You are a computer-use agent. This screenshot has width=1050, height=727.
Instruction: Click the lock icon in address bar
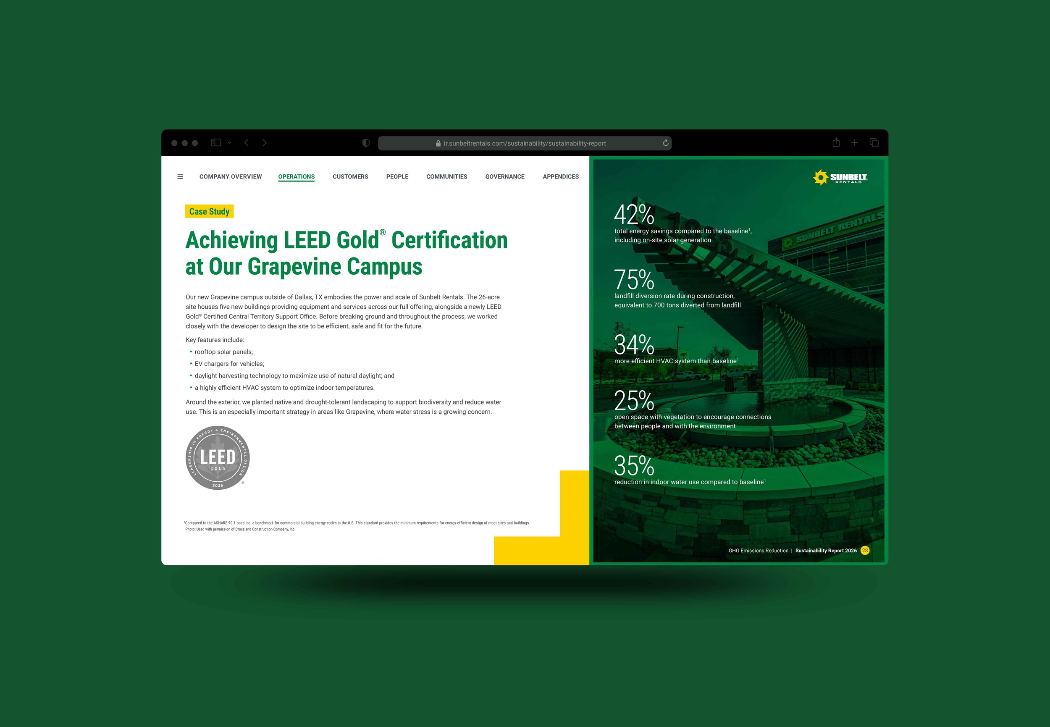pyautogui.click(x=438, y=143)
